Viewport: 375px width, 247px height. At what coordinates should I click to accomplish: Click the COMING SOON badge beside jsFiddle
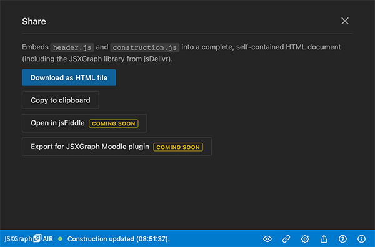point(114,123)
